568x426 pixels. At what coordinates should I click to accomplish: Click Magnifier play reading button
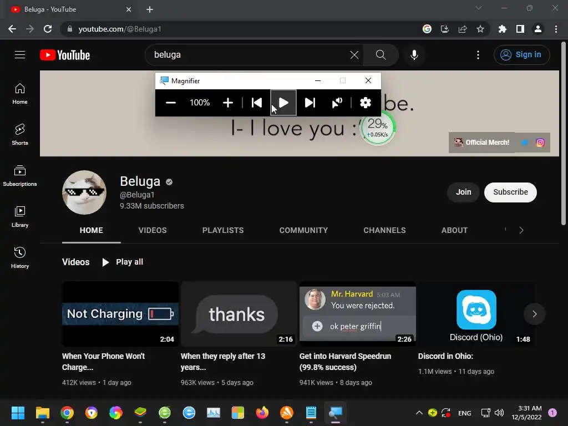tap(283, 103)
